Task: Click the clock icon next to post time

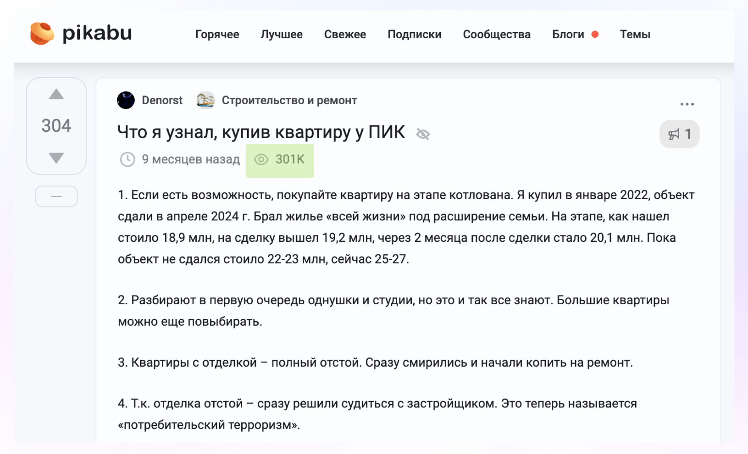Action: tap(127, 159)
